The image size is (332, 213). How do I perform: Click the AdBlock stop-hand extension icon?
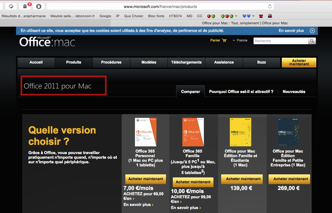39,6
